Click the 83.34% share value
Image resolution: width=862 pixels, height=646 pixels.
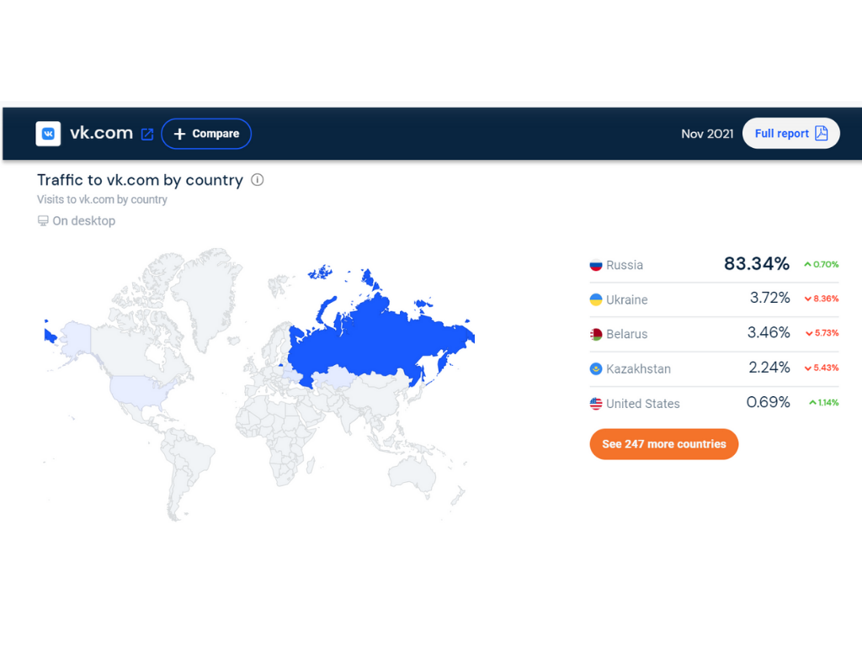coord(757,263)
